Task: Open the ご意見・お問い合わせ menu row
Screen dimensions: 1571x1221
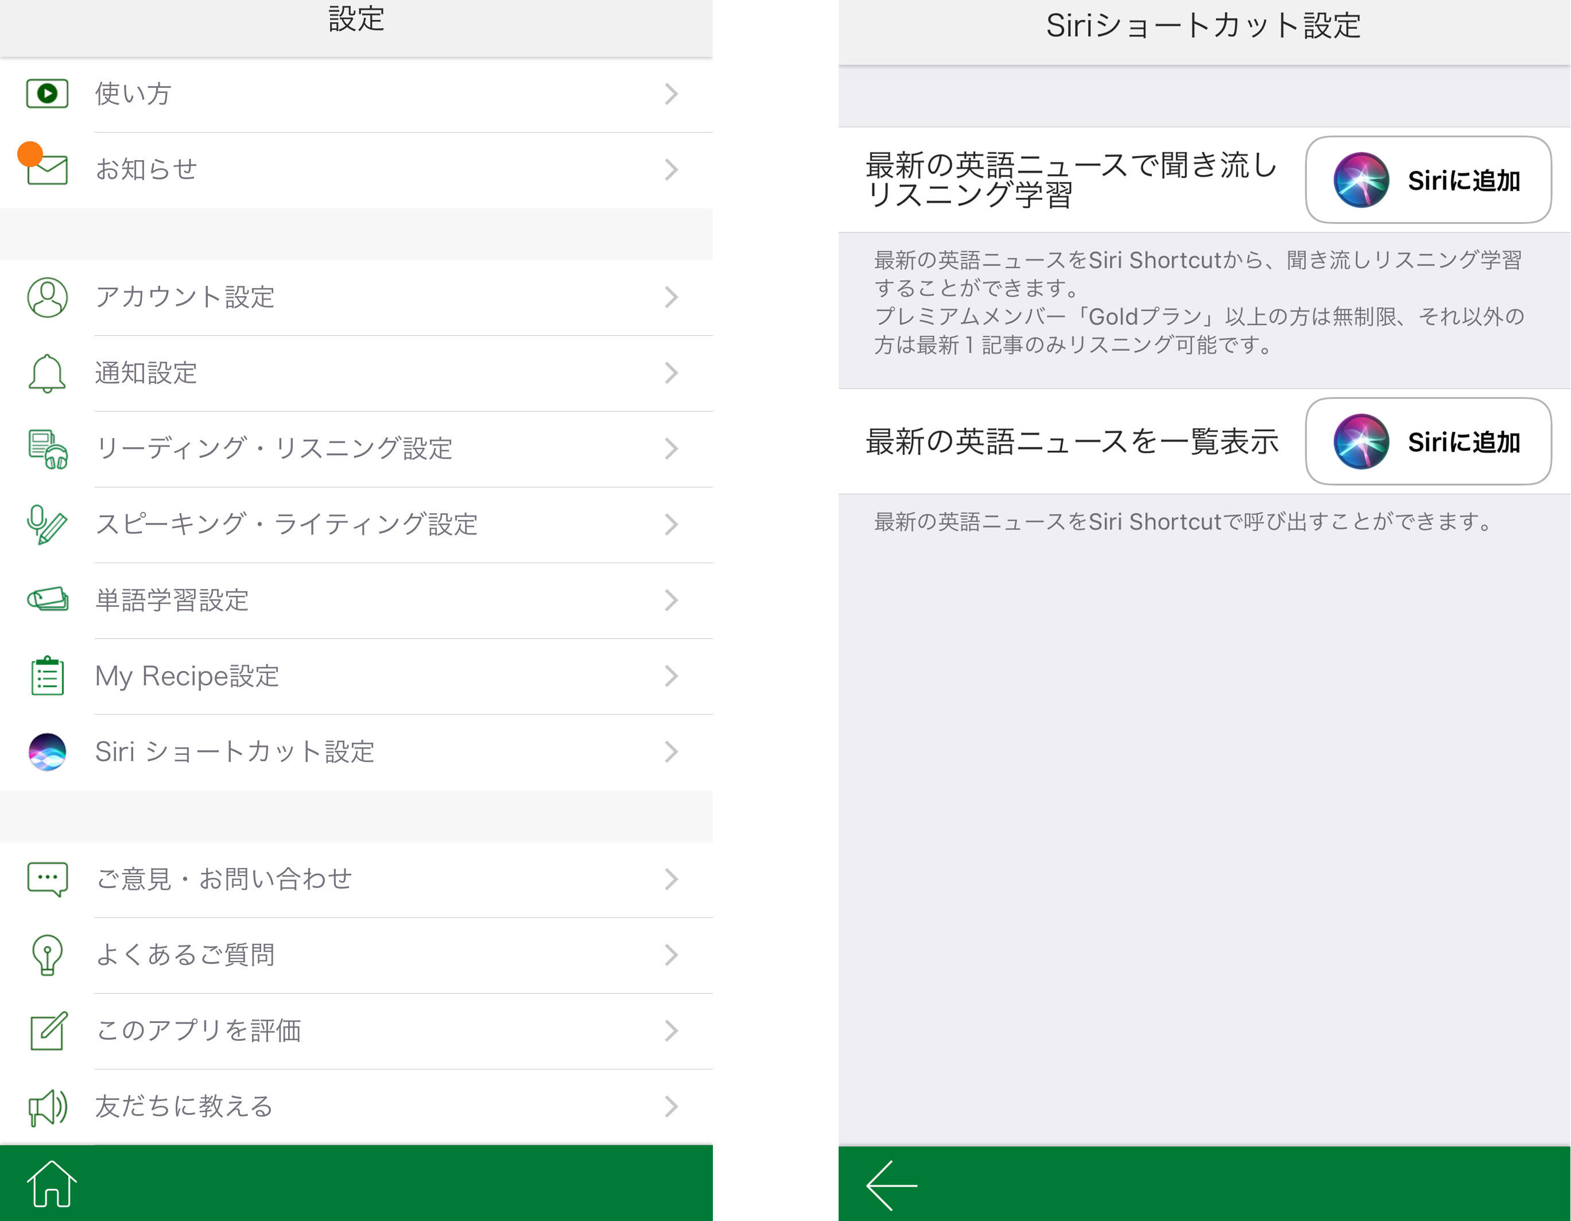Action: point(356,879)
